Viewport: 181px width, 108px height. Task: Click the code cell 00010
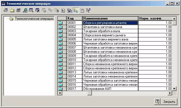click(74, 60)
